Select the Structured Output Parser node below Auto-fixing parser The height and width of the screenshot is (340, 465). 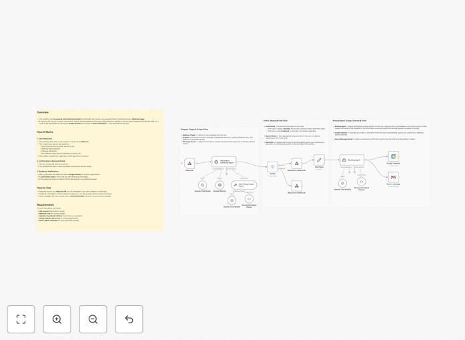tap(249, 199)
